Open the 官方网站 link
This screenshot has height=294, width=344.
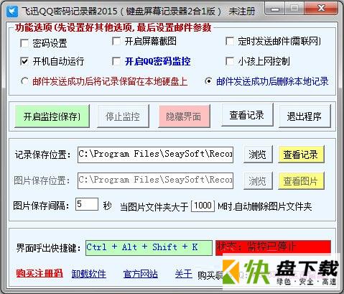pos(141,274)
